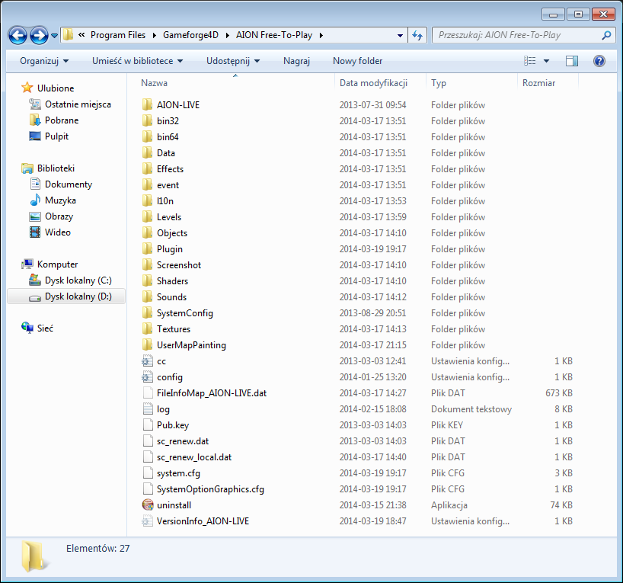
Task: Select the bin32 folder icon
Action: [147, 120]
